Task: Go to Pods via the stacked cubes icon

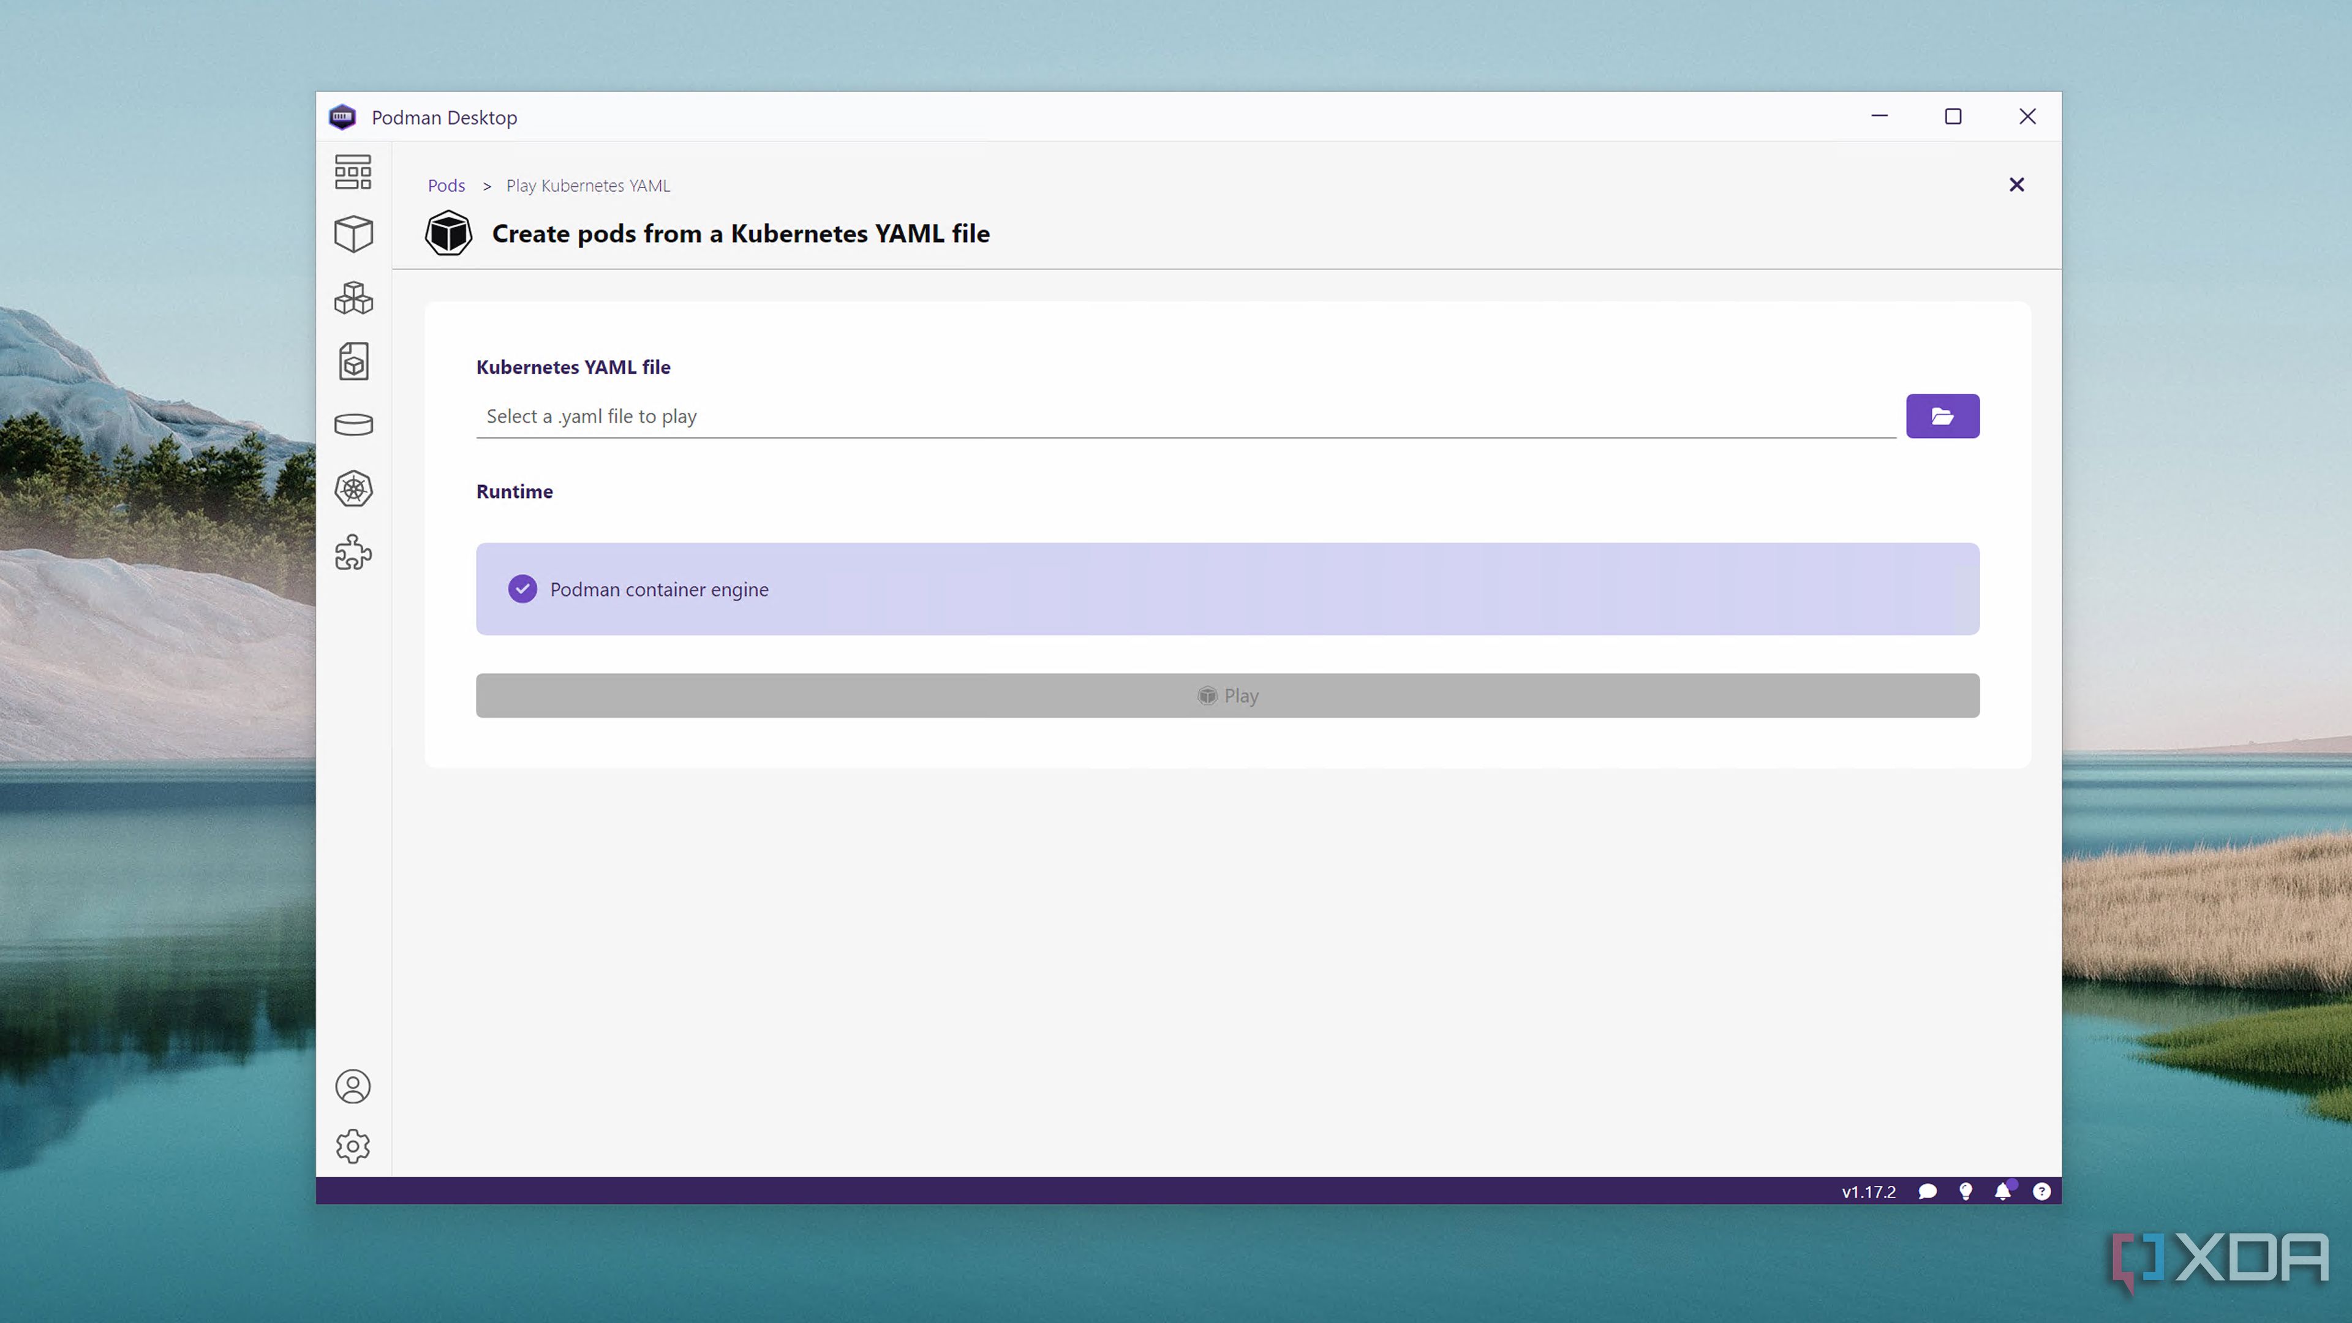Action: pyautogui.click(x=352, y=298)
